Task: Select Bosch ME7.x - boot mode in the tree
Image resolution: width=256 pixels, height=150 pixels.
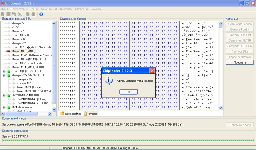Action: pyautogui.click(x=27, y=63)
